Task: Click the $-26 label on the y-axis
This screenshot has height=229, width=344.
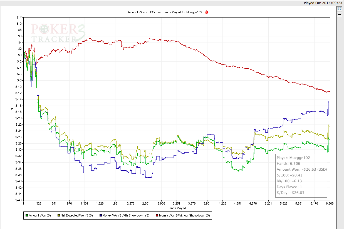Action: coord(18,137)
